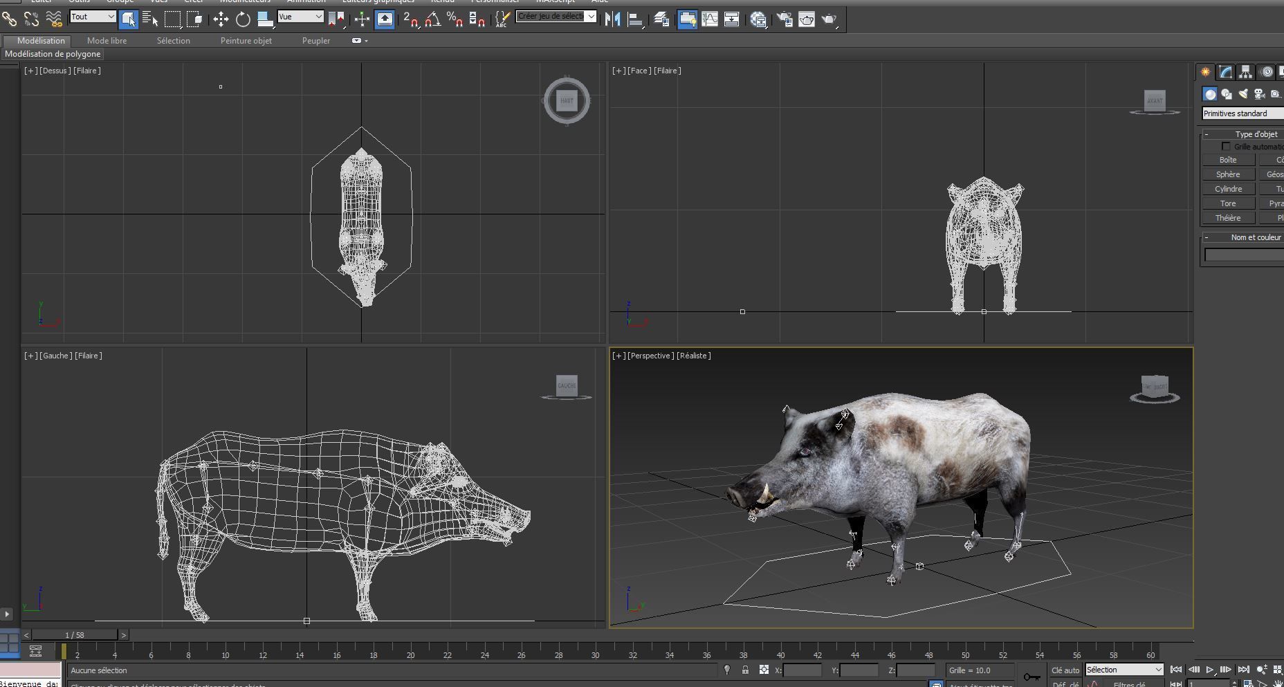Screen dimensions: 1284x687
Task: Select the Scale tool
Action: pos(265,19)
